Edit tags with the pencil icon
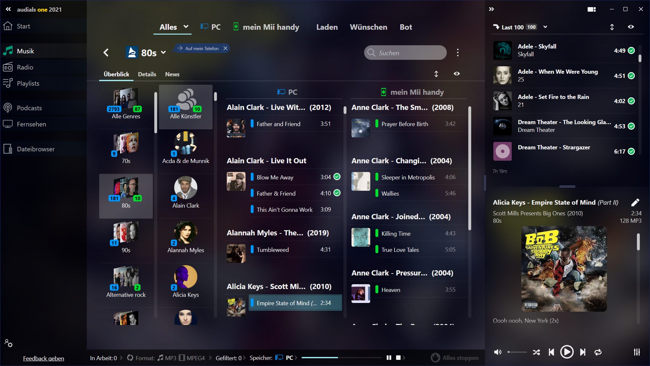Image resolution: width=650 pixels, height=366 pixels. coord(635,202)
